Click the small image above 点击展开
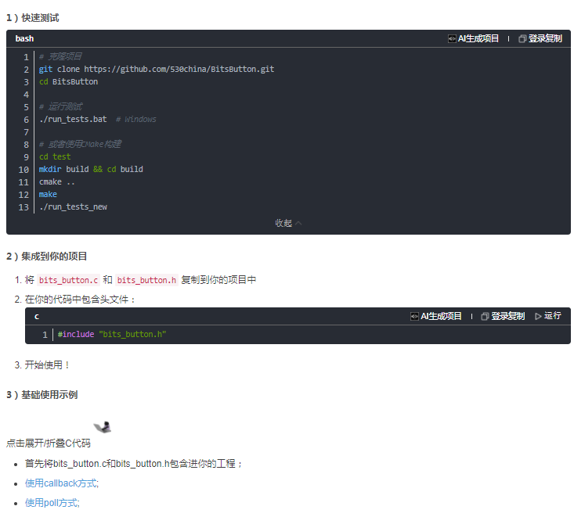Screen dimensions: 574x517 point(103,427)
